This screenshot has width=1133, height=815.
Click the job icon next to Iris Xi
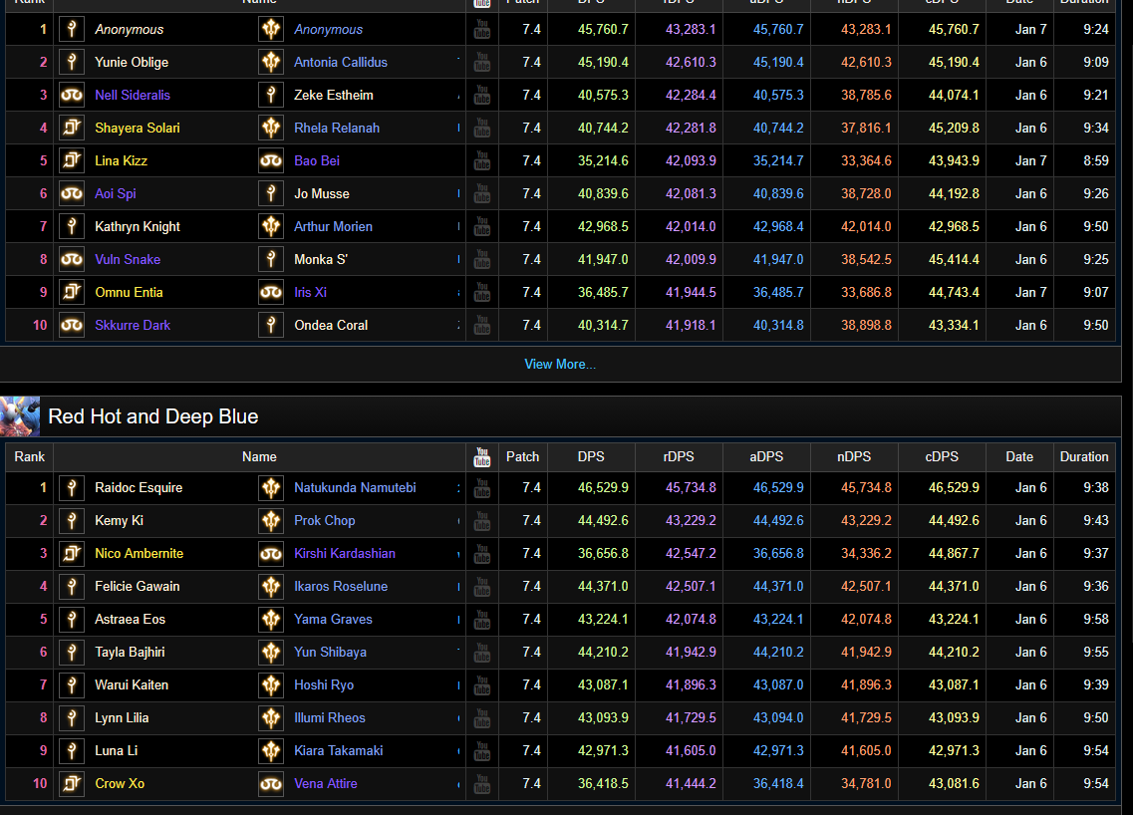[271, 292]
